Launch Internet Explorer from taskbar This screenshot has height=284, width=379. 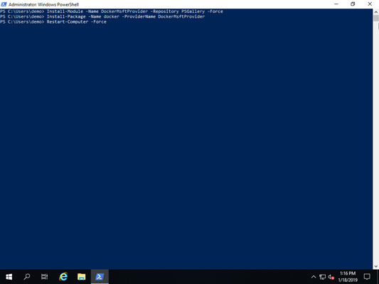point(63,277)
